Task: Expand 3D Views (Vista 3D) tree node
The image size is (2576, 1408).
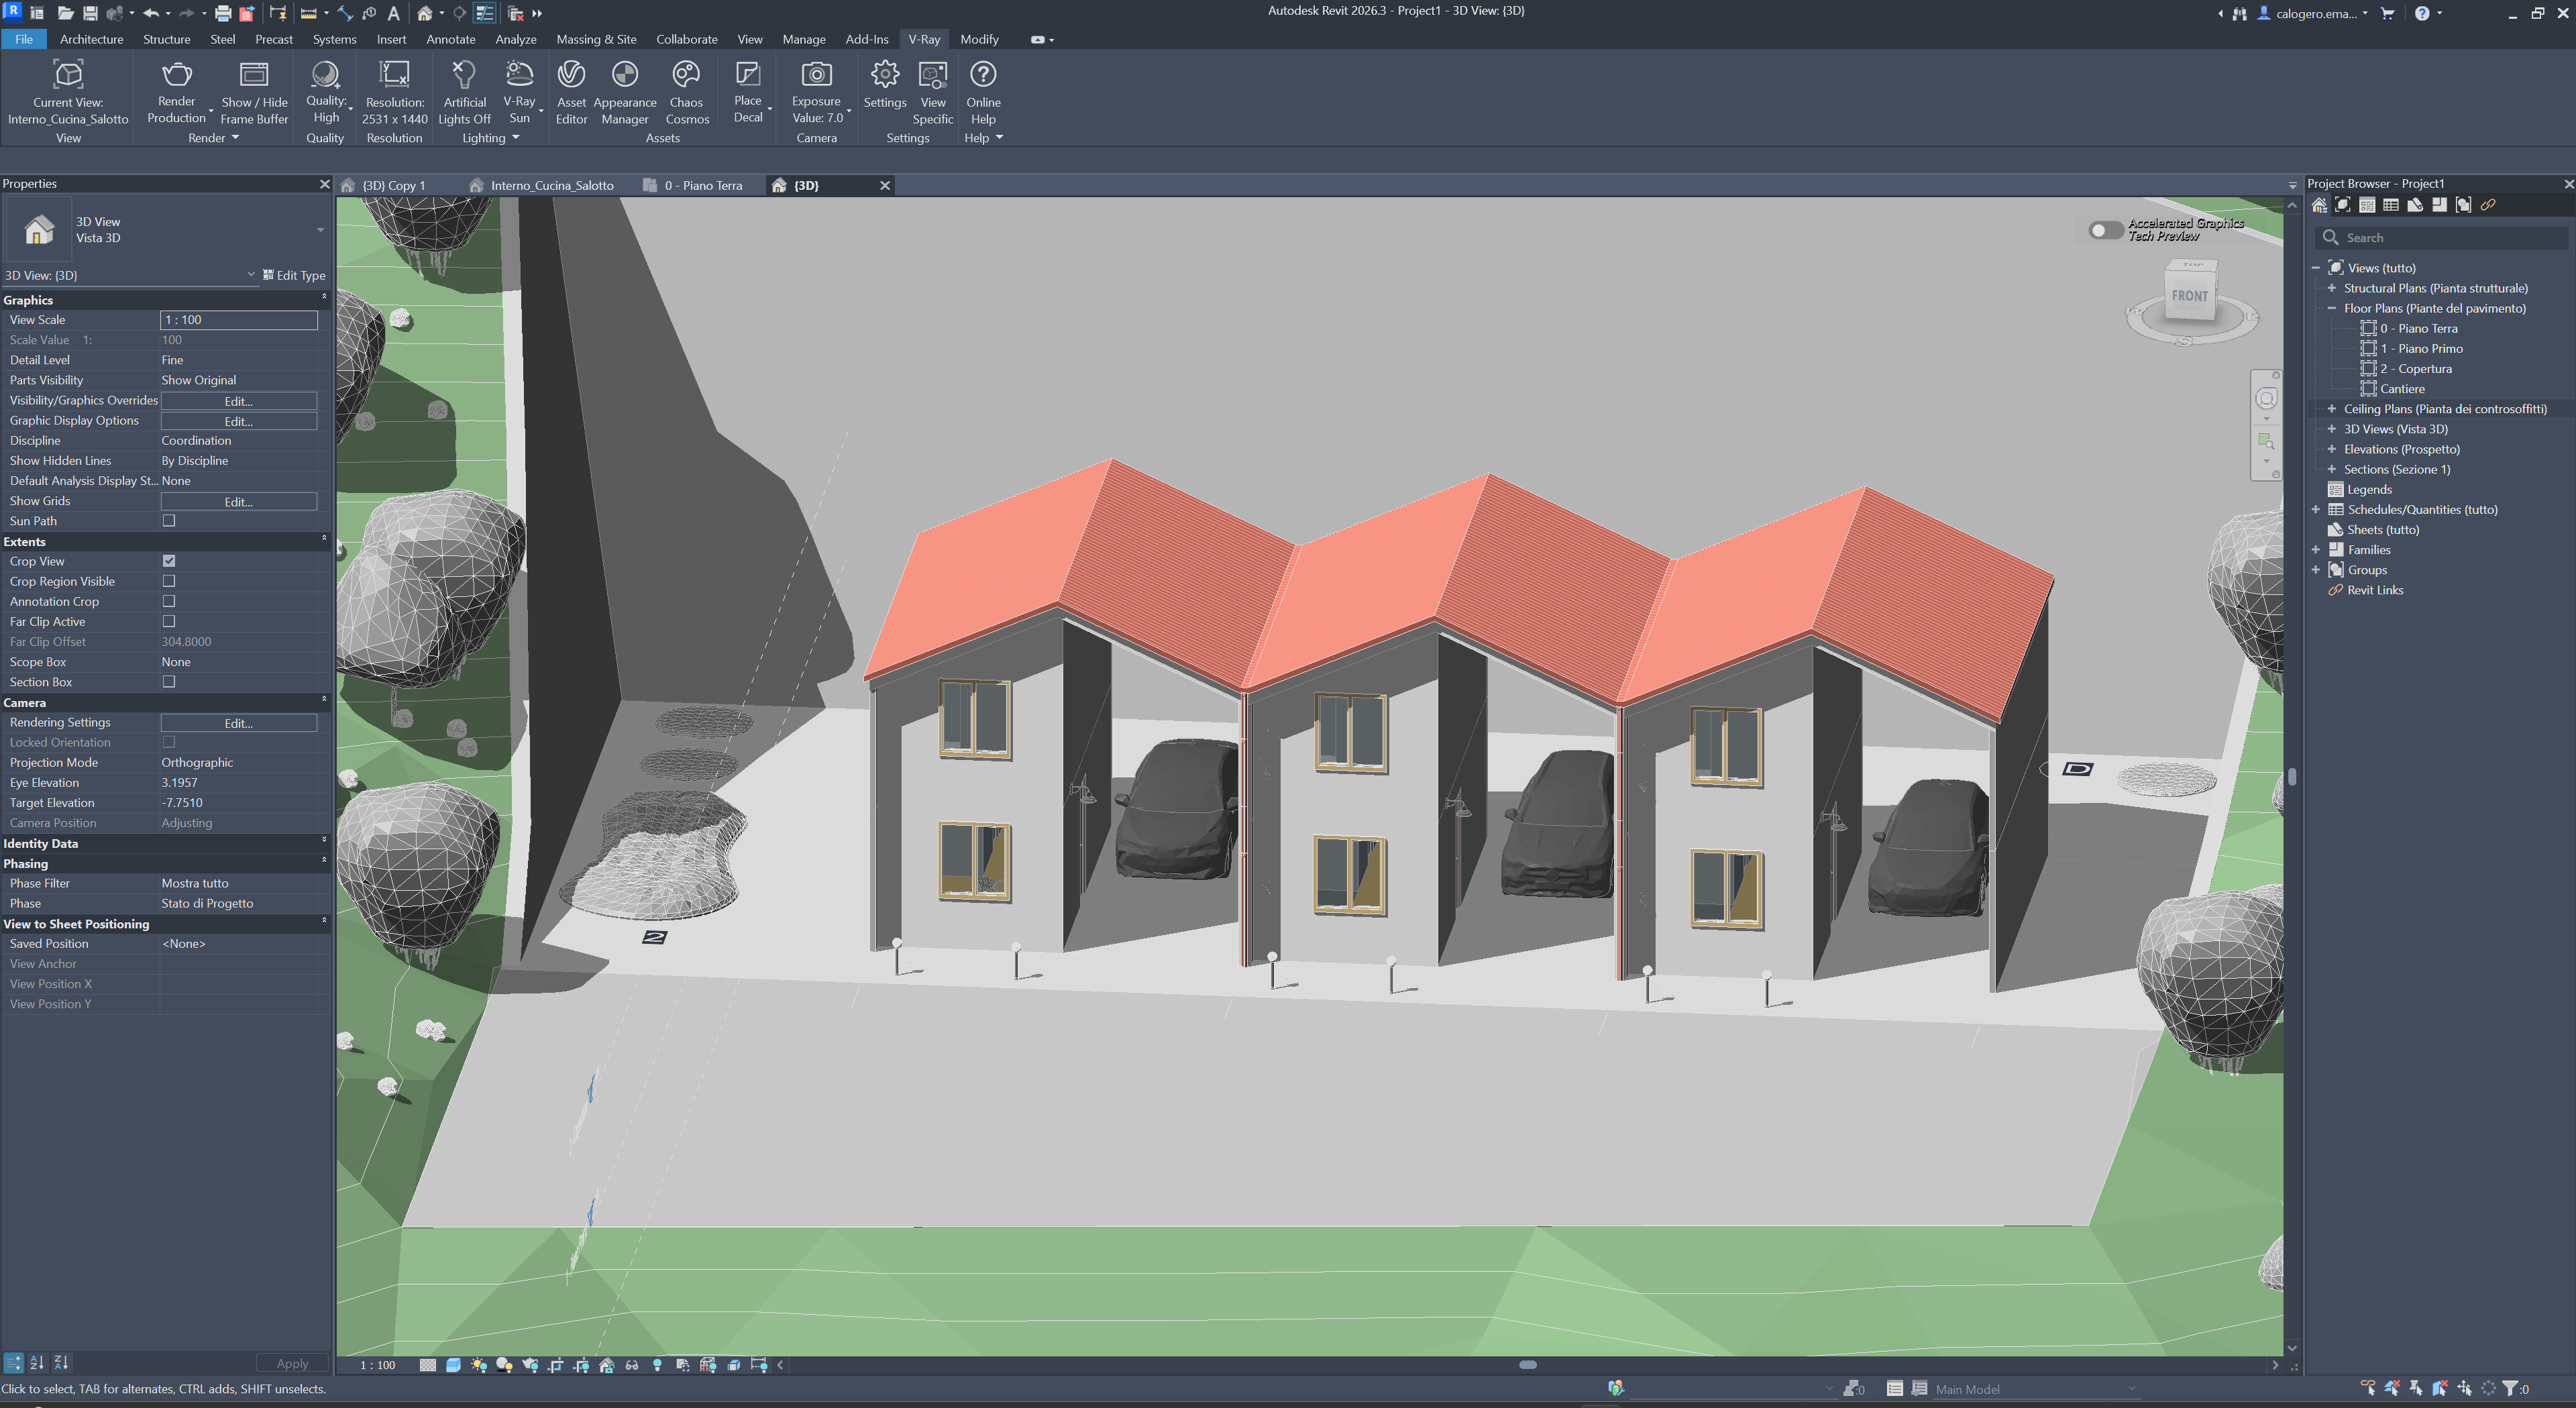Action: click(x=2332, y=429)
